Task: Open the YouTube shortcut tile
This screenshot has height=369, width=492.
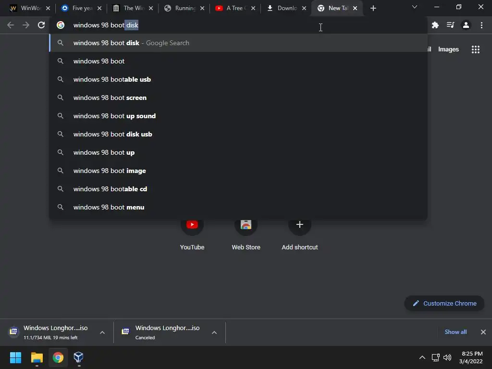Action: 192,234
